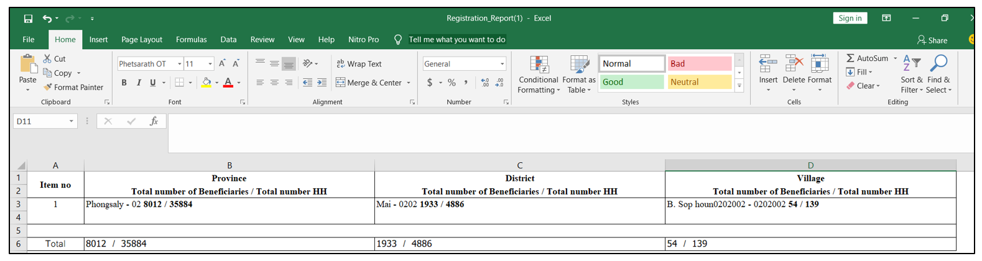This screenshot has width=982, height=261.
Task: Open Format as Table gallery
Action: (578, 75)
